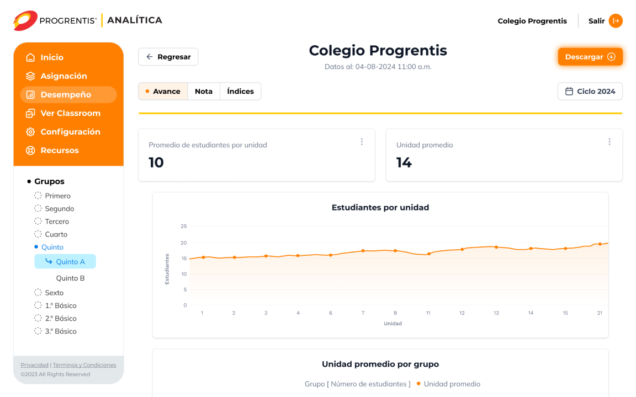Collapse the expanded Quinto group
The image size is (636, 397).
coord(49,247)
